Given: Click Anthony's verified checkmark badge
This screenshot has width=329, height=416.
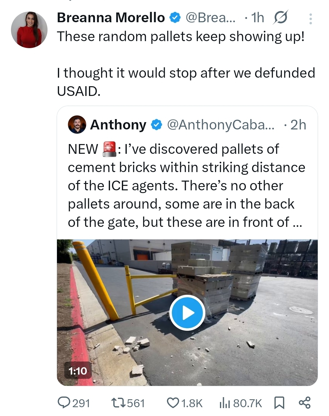Looking at the screenshot, I should coord(157,125).
